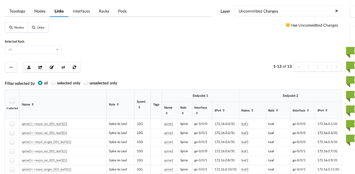355x174 pixels.
Task: Select the 'unselected only' filter radio button
Action: tap(86, 83)
